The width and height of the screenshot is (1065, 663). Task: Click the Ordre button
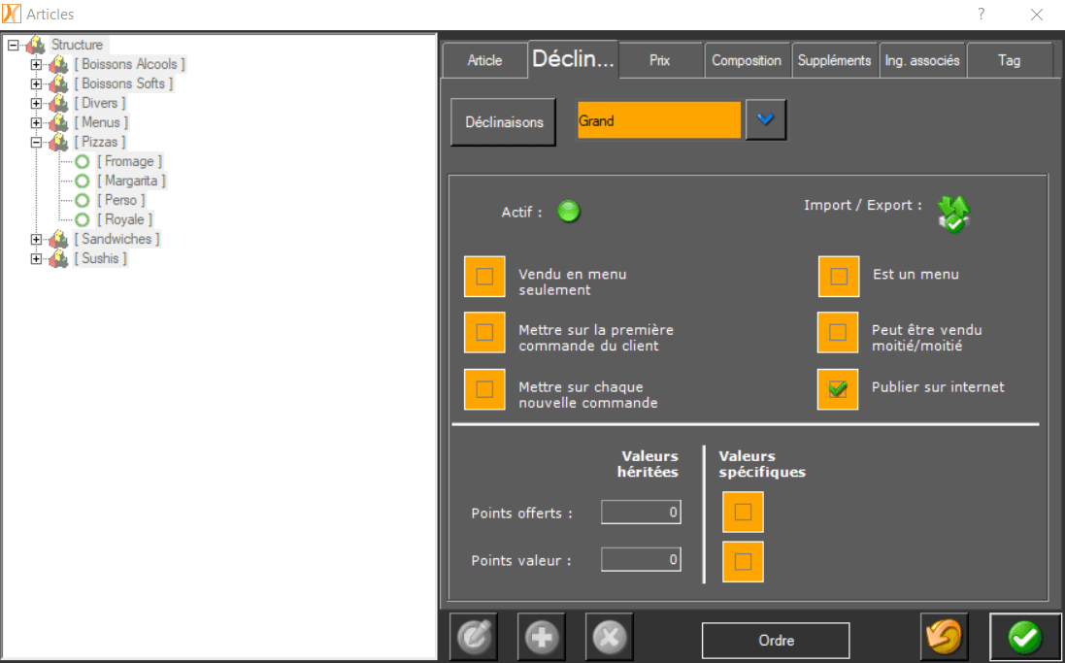775,639
